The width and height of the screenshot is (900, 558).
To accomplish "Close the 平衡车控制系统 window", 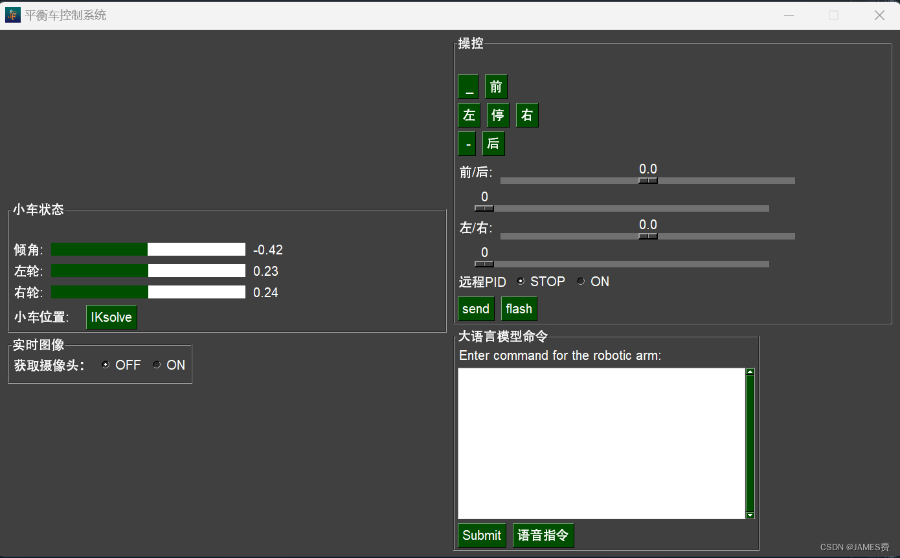I will [879, 15].
